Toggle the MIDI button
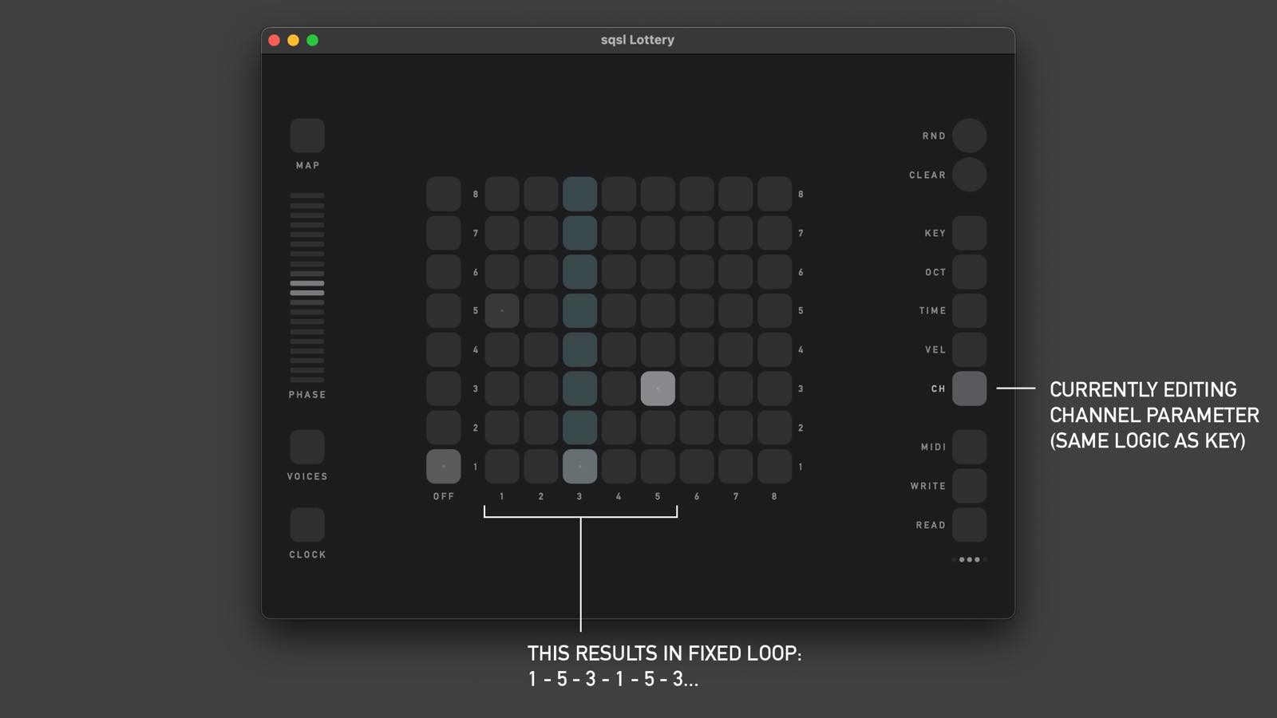The height and width of the screenshot is (718, 1277). (969, 447)
